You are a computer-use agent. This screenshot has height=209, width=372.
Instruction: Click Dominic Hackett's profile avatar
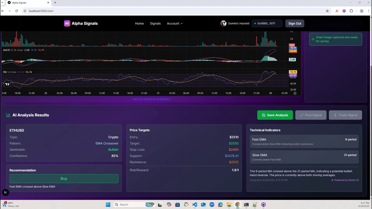223,23
